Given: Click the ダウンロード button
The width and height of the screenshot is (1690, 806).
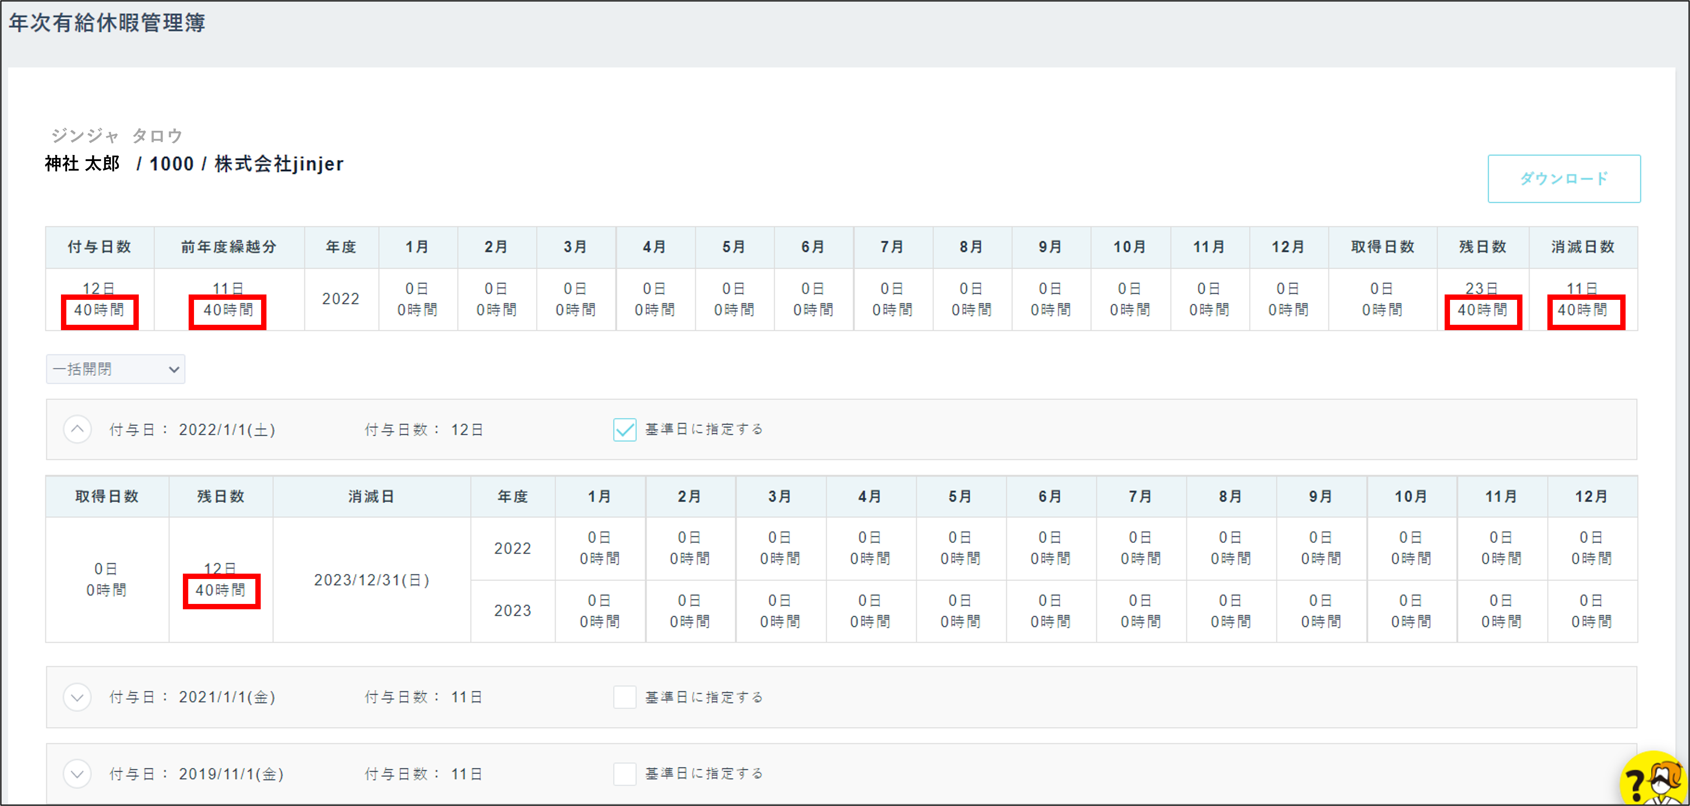Looking at the screenshot, I should click(1563, 179).
